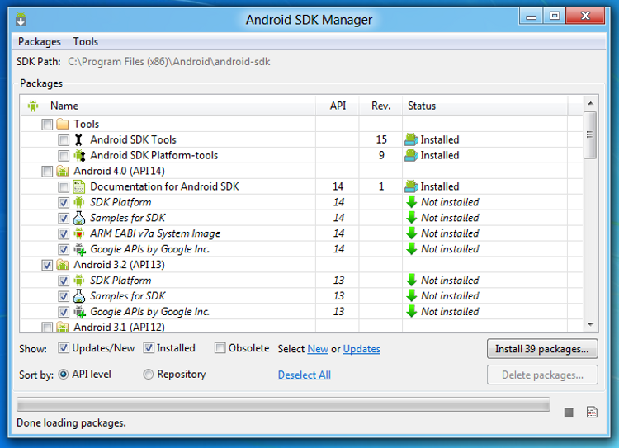
Task: Check the Android 4.0 (API 14) group checkbox
Action: point(47,172)
